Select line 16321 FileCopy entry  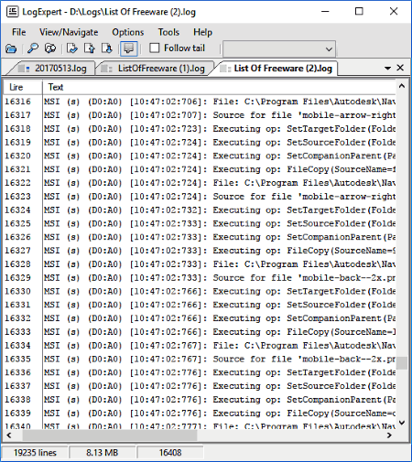(200, 169)
